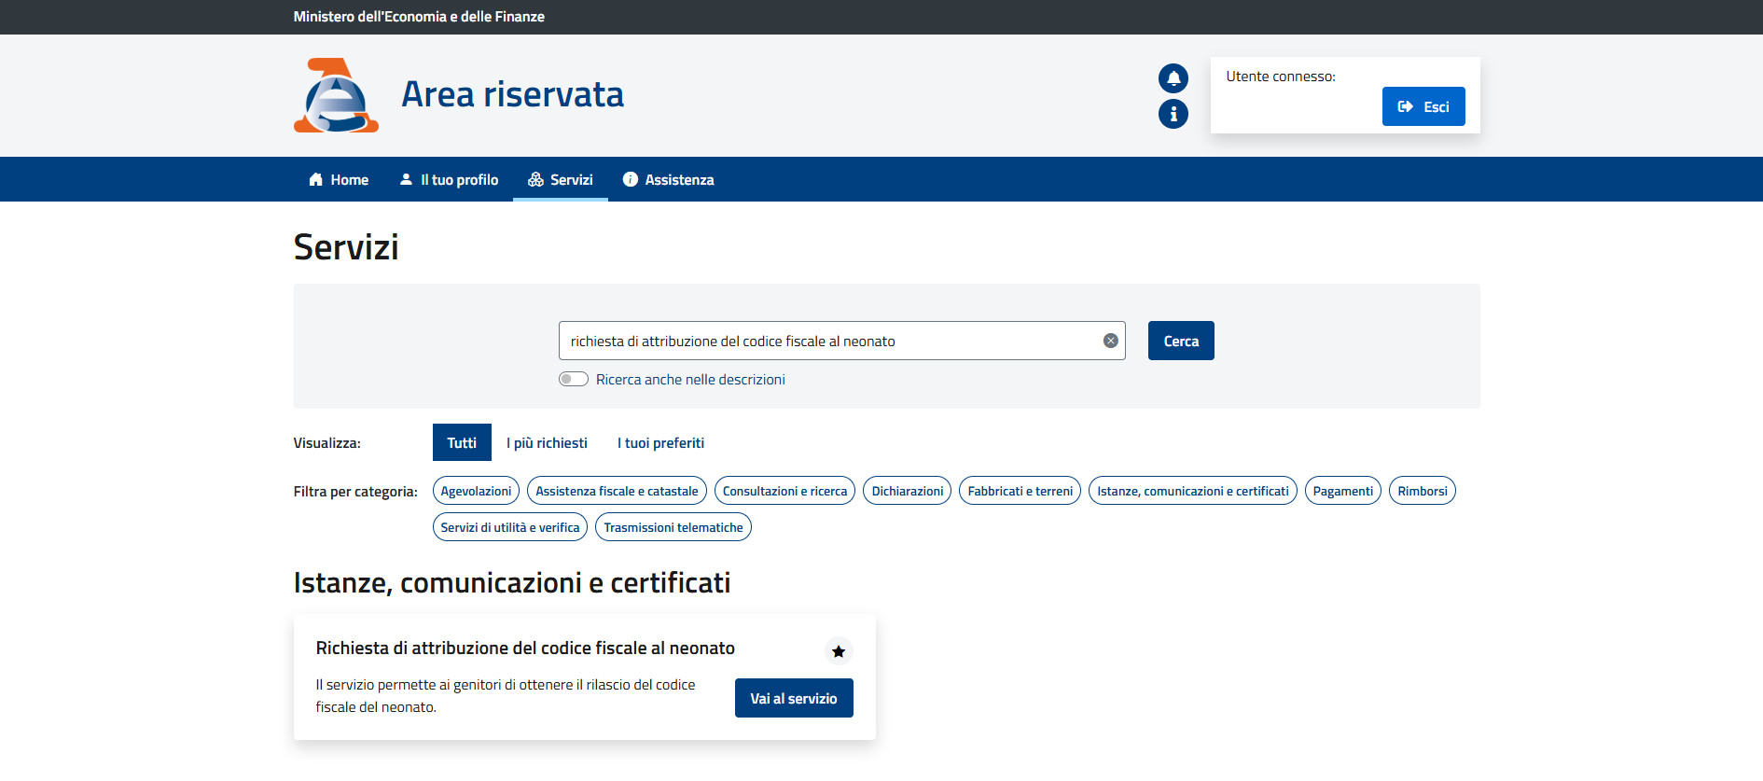Open the notifications bell icon
Image resolution: width=1763 pixels, height=781 pixels.
(x=1173, y=78)
